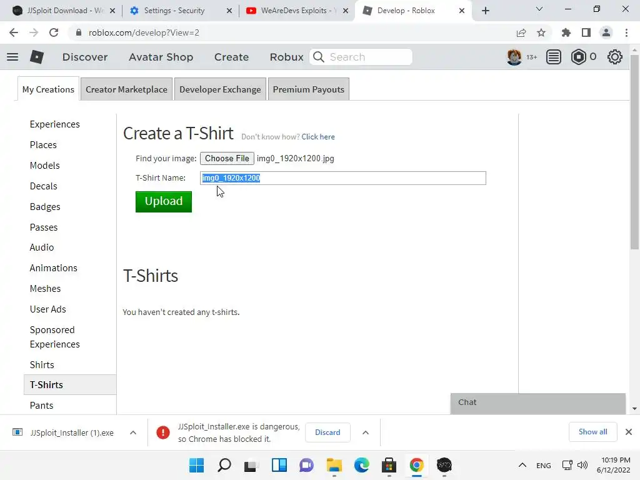The width and height of the screenshot is (640, 480).
Task: Click Show all downloads
Action: (592, 432)
